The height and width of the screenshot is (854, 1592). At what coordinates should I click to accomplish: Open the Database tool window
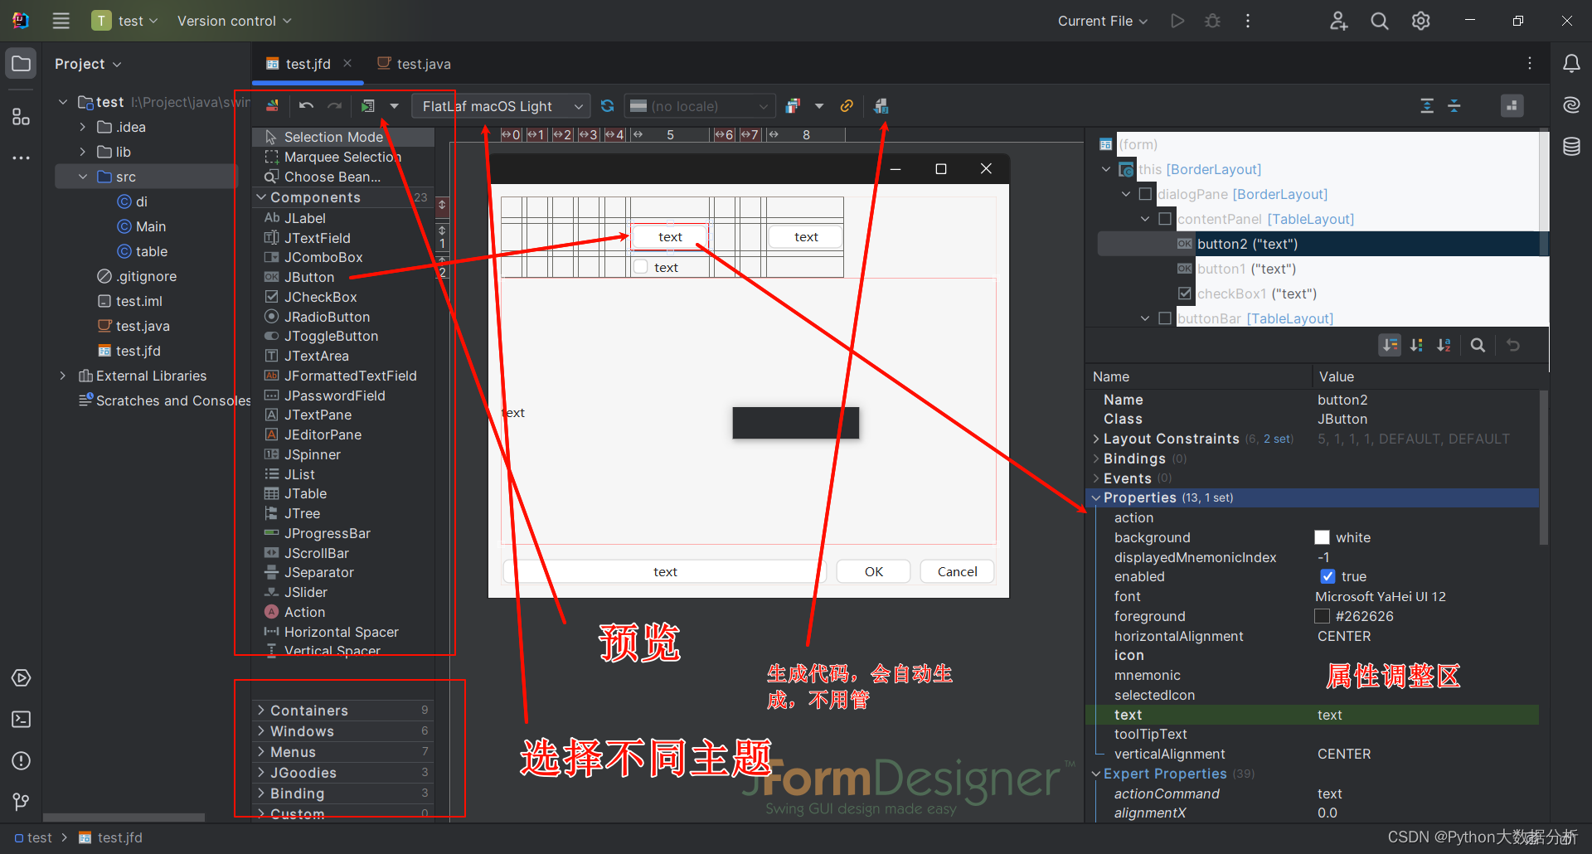(x=1571, y=147)
